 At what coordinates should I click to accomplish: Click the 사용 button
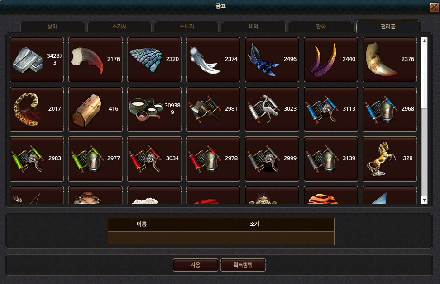[196, 265]
